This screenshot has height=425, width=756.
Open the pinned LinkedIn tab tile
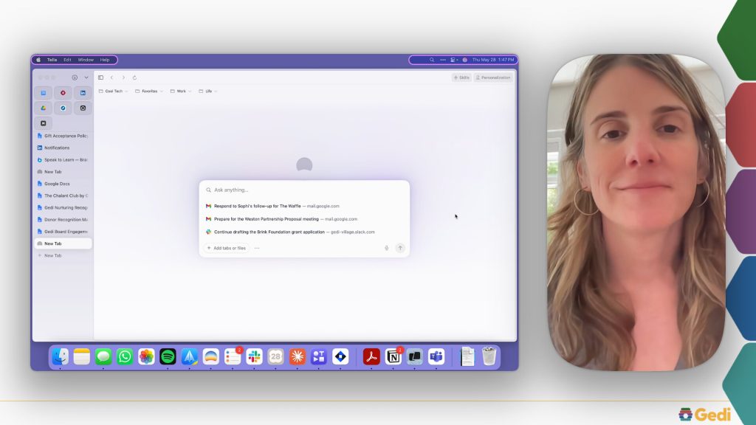coord(83,92)
